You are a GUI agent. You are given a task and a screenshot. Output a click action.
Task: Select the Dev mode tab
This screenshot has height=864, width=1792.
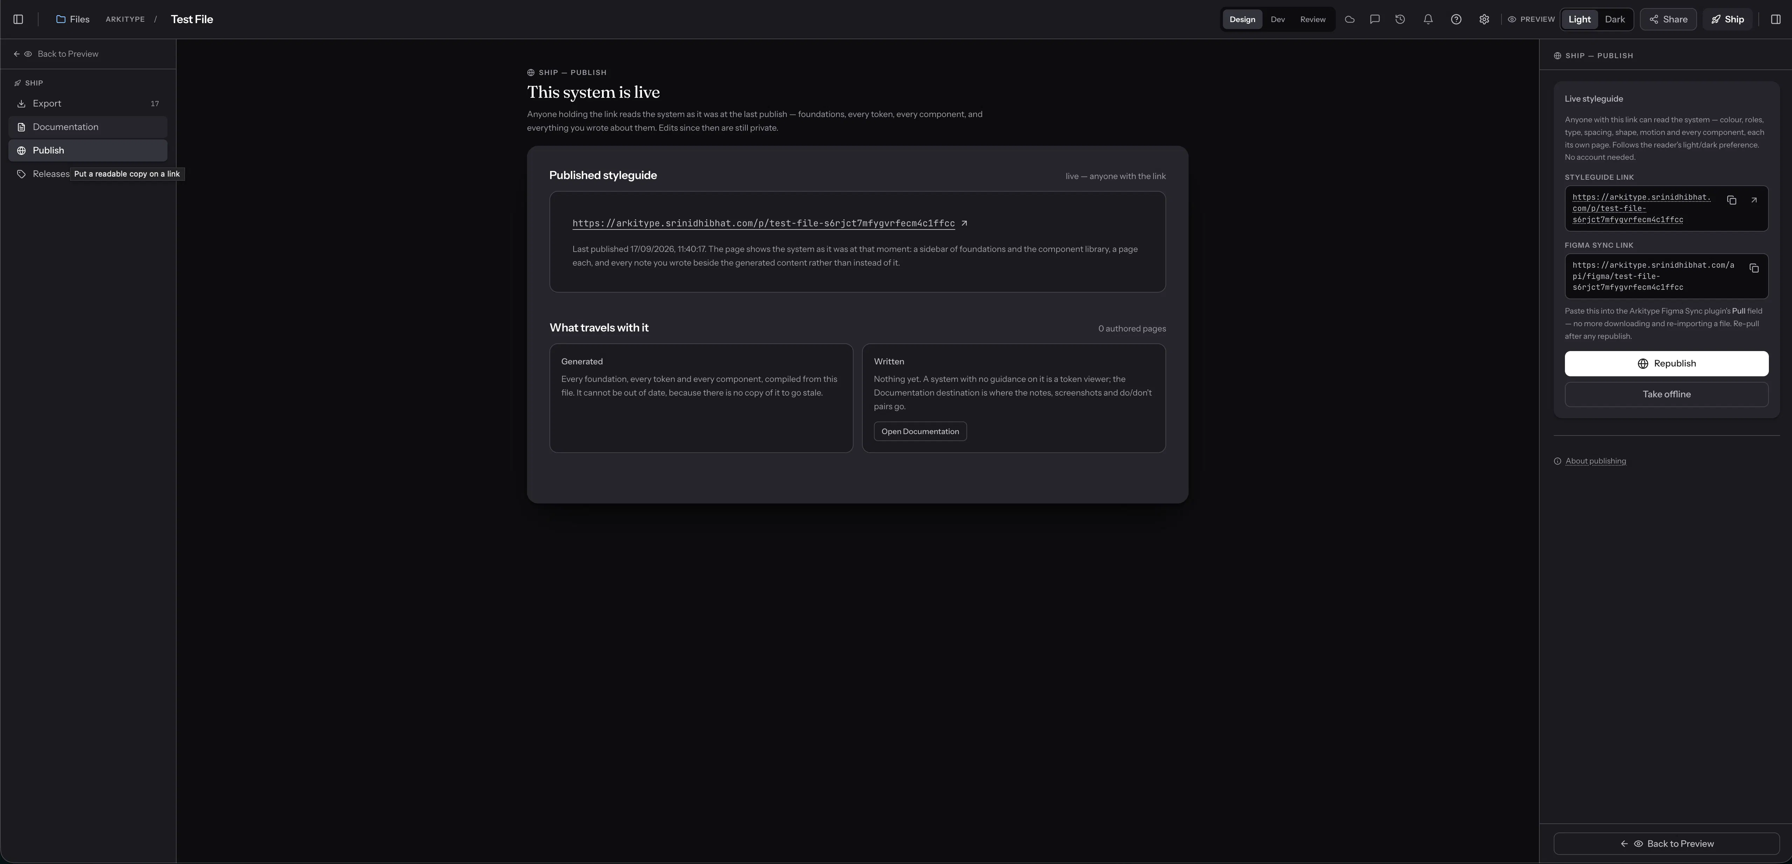1277,20
